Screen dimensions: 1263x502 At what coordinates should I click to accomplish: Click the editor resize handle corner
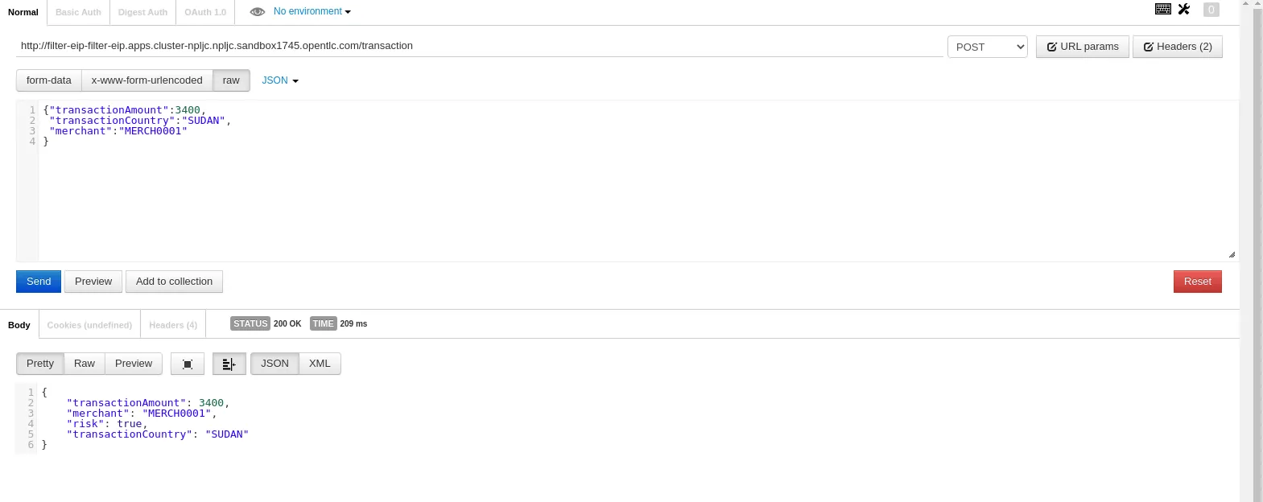click(x=1232, y=254)
